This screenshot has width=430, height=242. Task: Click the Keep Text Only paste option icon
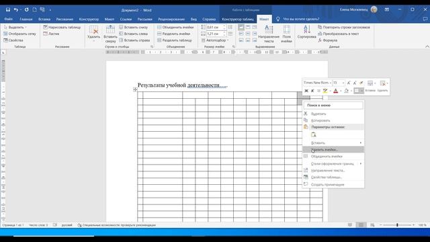pos(314,135)
